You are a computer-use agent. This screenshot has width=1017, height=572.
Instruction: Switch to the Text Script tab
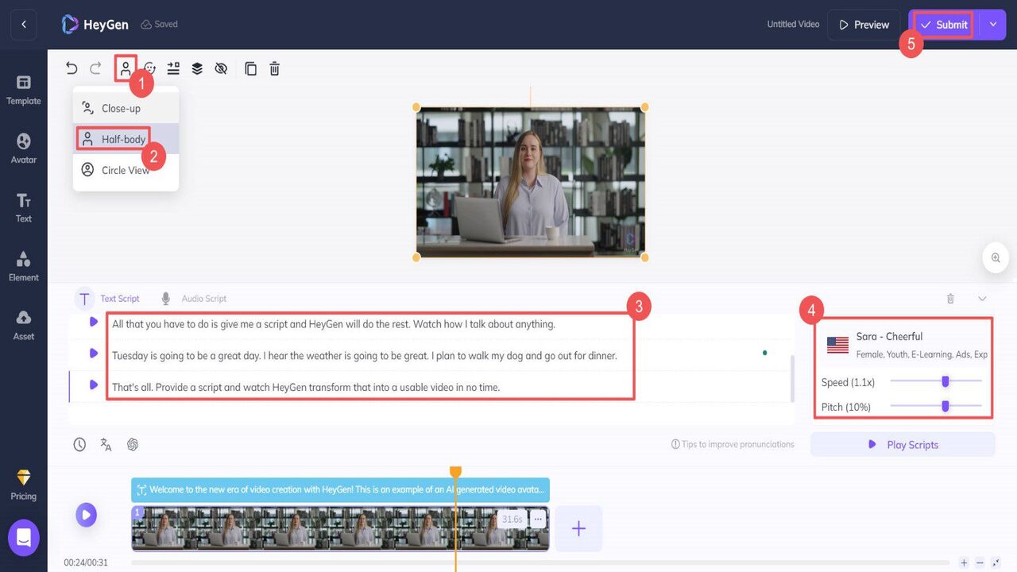tap(109, 299)
